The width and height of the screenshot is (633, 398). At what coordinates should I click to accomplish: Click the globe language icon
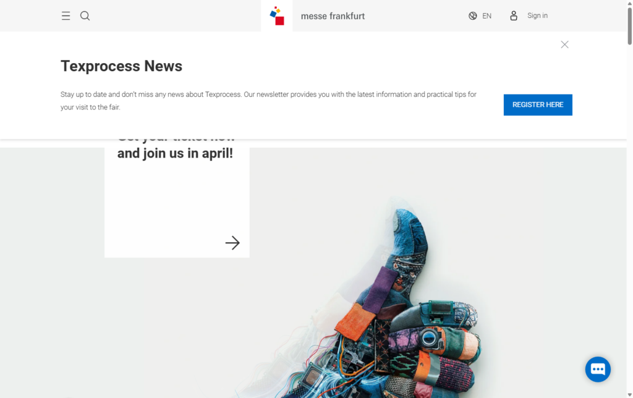tap(473, 15)
